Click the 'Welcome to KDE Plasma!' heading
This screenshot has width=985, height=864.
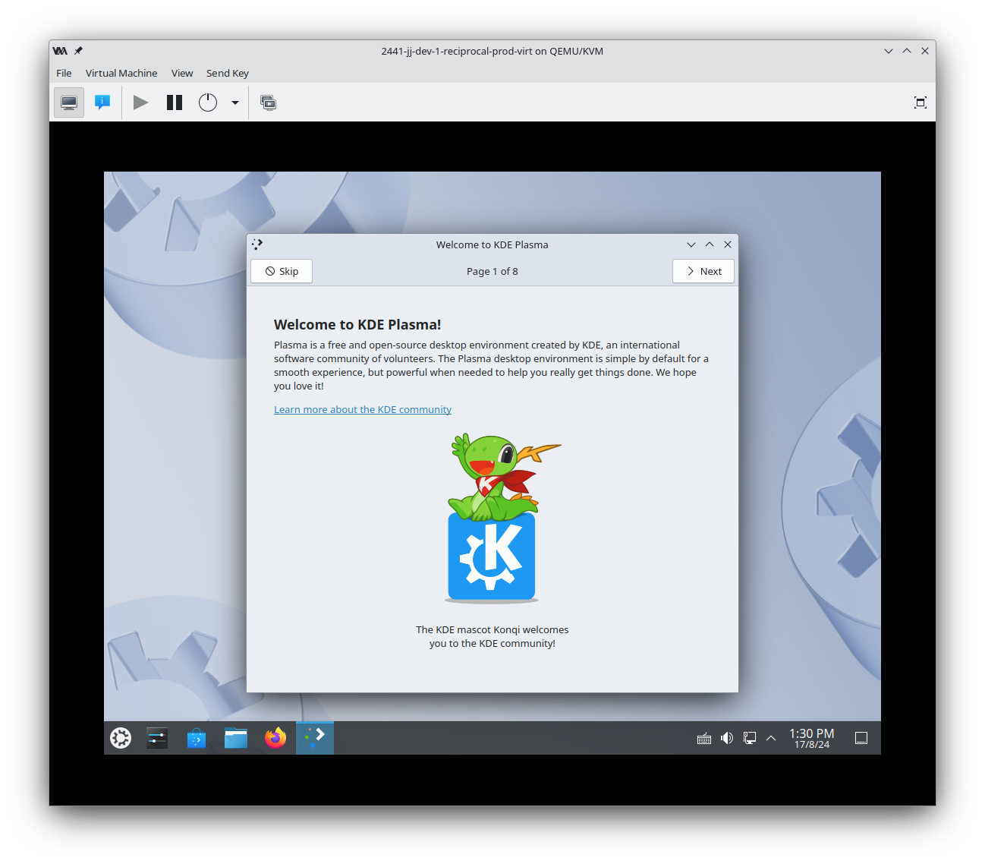357,324
